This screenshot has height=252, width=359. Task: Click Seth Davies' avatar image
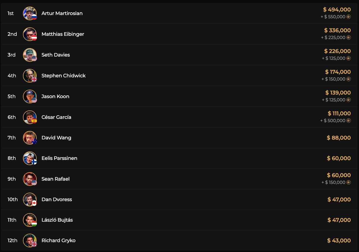pyautogui.click(x=29, y=55)
